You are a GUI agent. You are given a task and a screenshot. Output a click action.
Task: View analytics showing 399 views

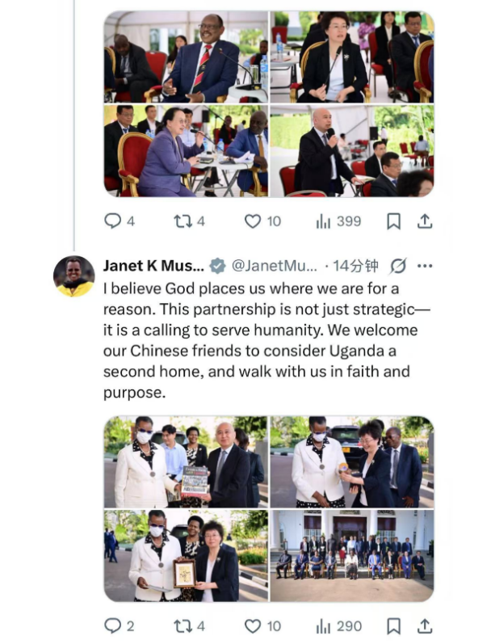pyautogui.click(x=338, y=221)
